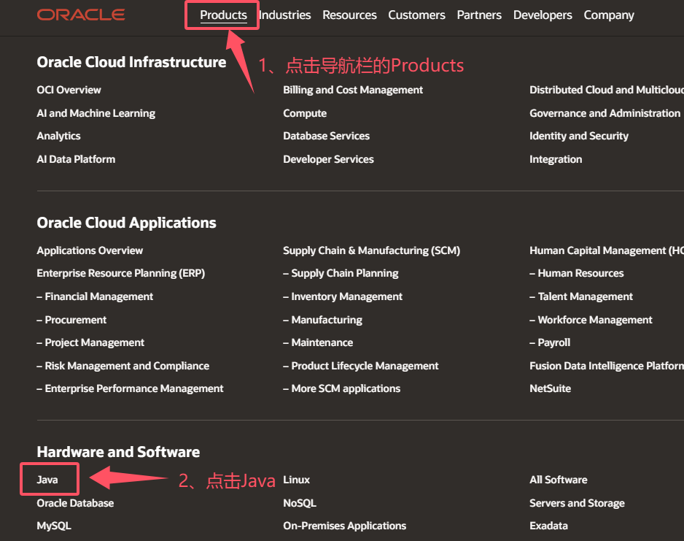Open Workforce Management link
This screenshot has height=541, width=684.
[591, 320]
